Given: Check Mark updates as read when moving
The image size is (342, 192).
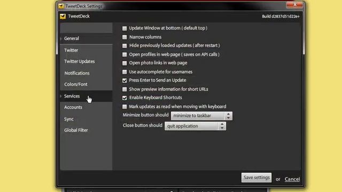Looking at the screenshot, I should 125,107.
